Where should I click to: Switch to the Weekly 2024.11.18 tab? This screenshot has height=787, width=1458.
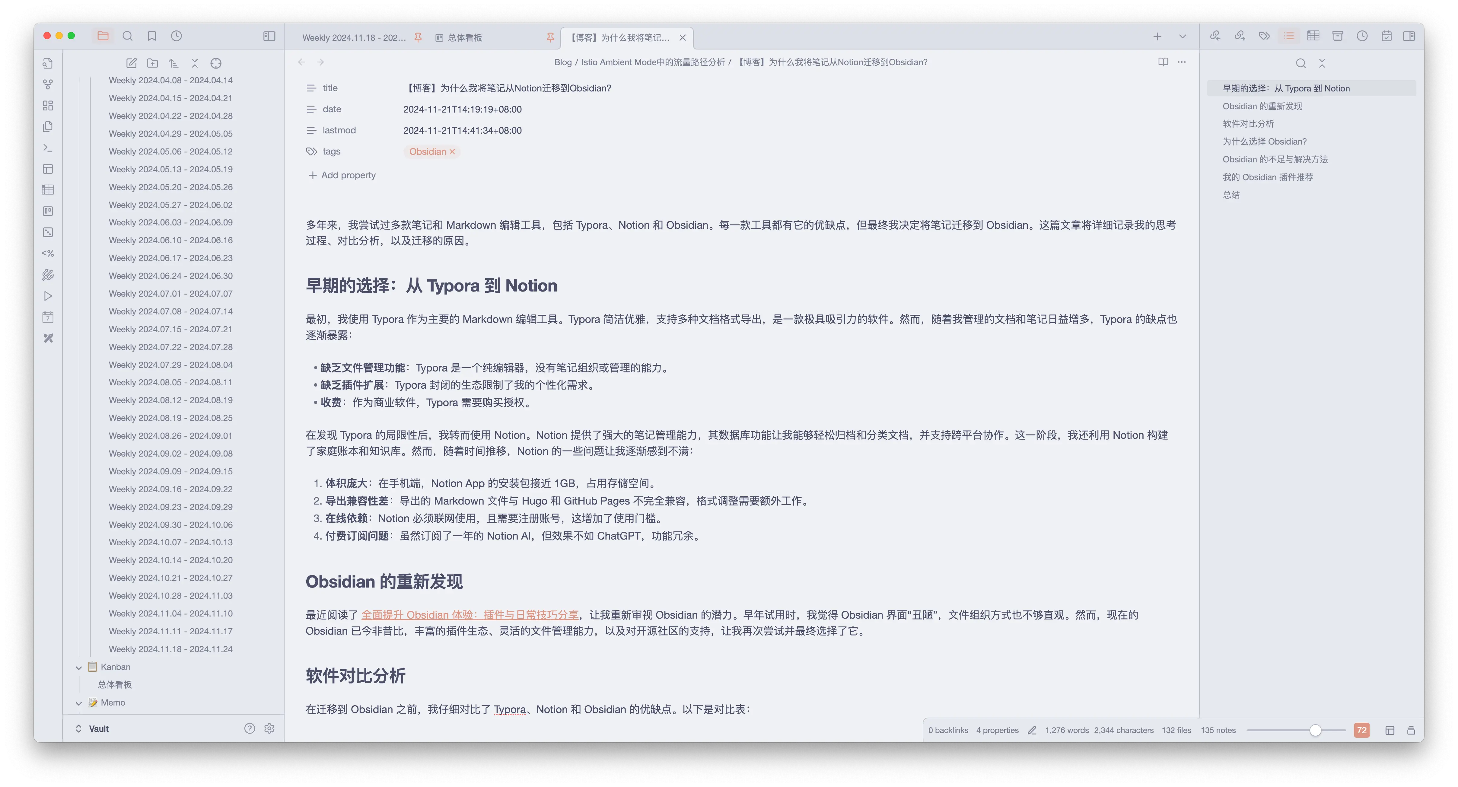pos(354,37)
